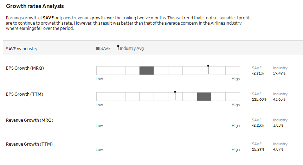Click the Industry value 43.65%
The height and width of the screenshot is (165, 303).
[x=279, y=100]
